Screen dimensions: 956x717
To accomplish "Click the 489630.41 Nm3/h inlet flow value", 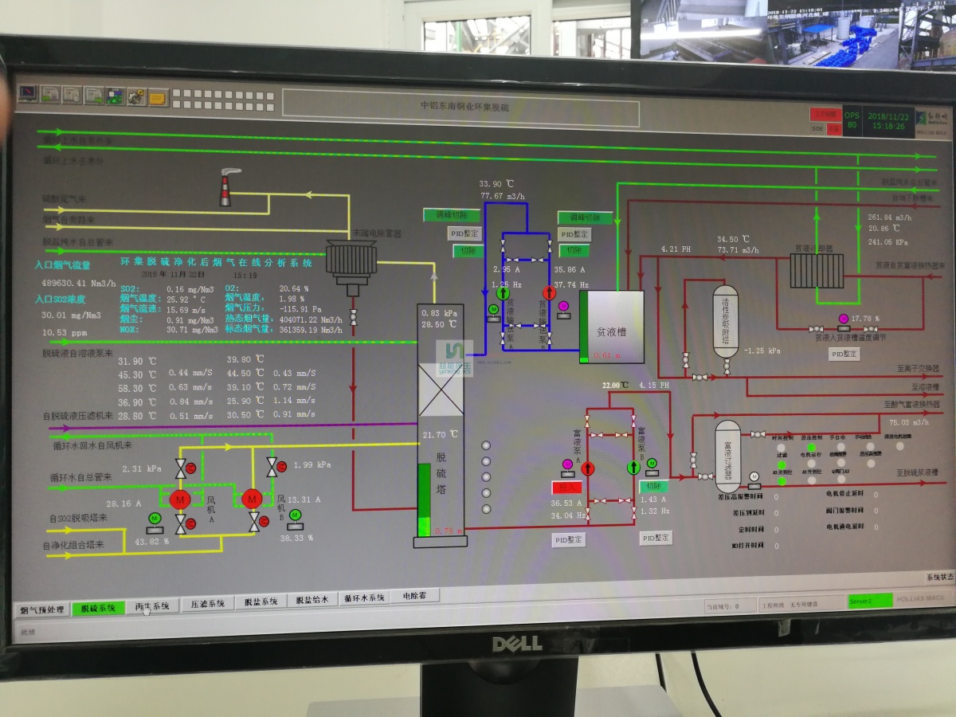I will [79, 282].
